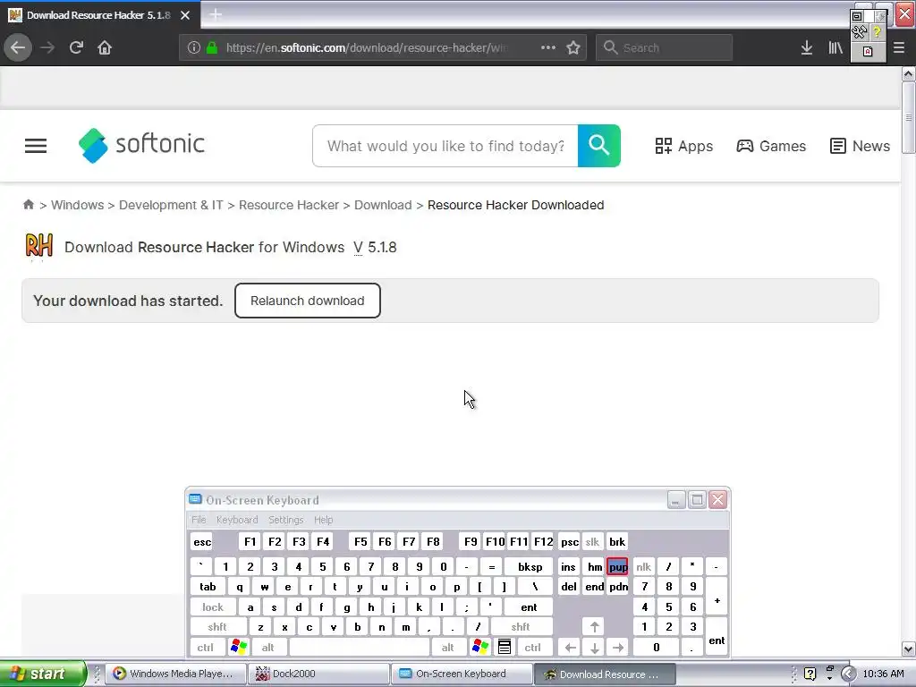Open the Windows start menu
916x687 pixels.
42,674
